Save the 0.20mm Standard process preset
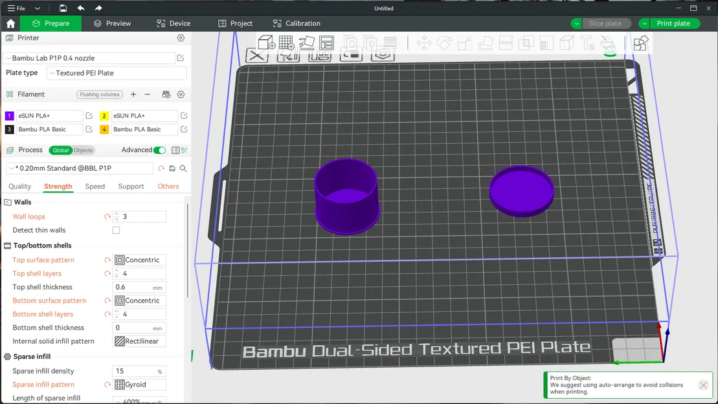 (x=172, y=168)
